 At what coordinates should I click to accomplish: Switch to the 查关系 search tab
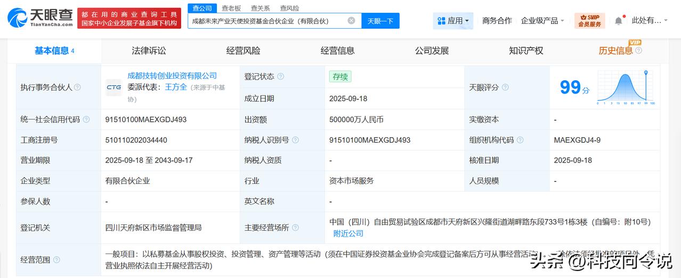[260, 8]
